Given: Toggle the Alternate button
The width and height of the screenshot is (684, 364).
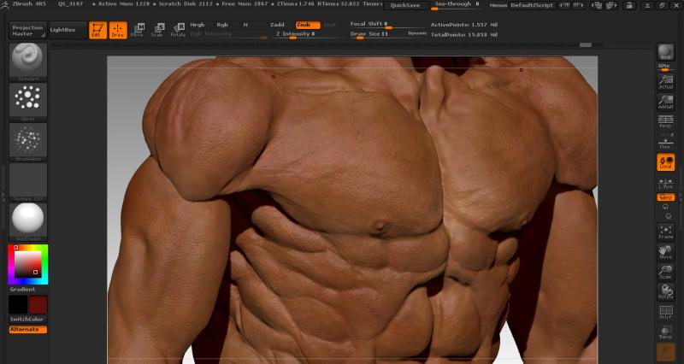Looking at the screenshot, I should pos(28,330).
